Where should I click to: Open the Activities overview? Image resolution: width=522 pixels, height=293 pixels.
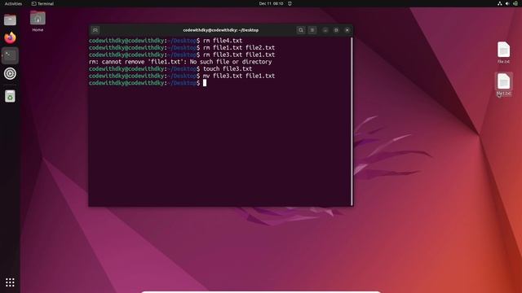point(13,3)
